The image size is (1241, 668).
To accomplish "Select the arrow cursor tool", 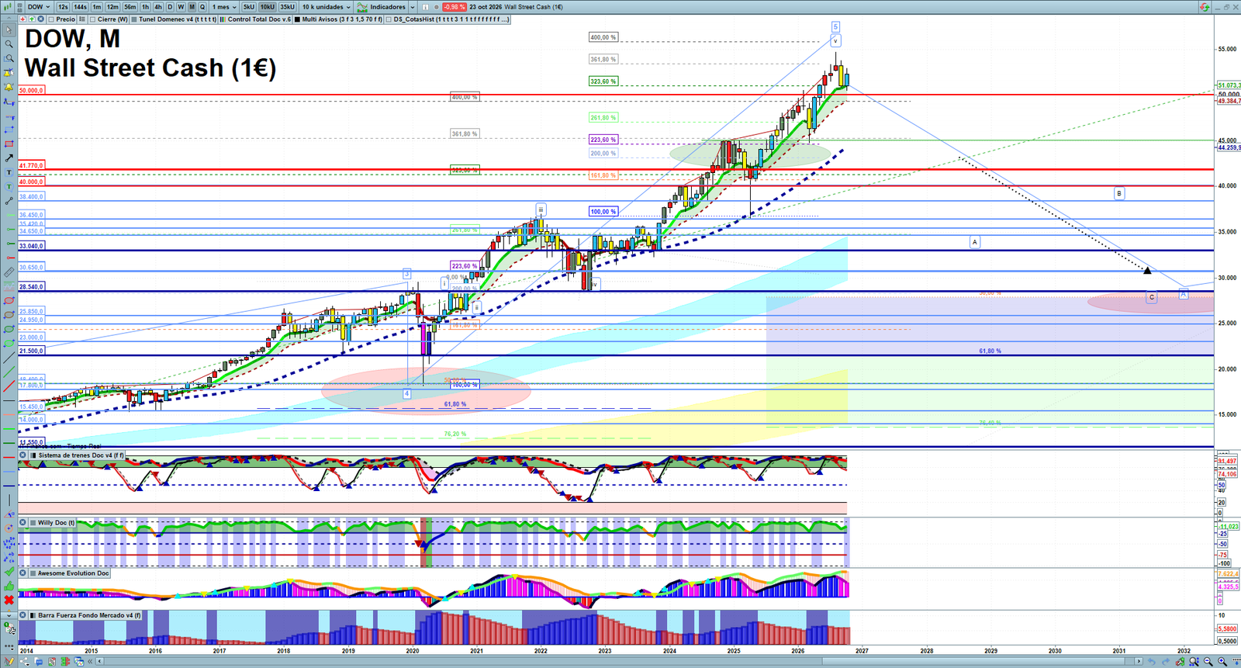I will point(9,30).
